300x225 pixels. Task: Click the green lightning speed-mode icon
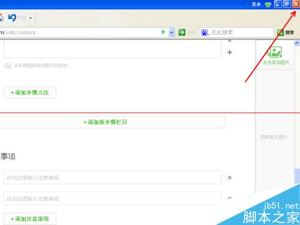coord(163,32)
